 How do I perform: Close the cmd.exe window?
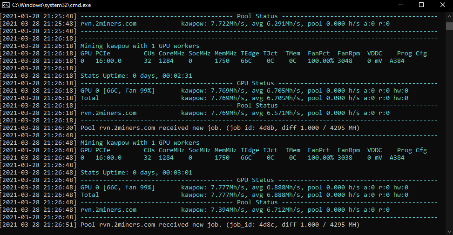pos(443,5)
